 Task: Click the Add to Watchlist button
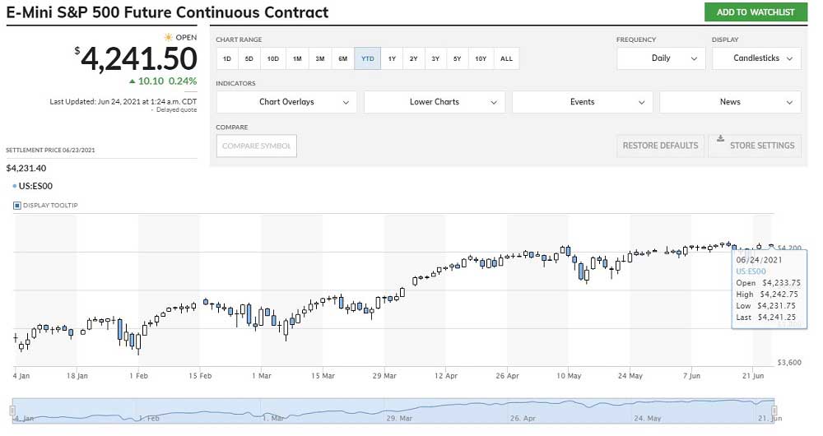click(756, 12)
